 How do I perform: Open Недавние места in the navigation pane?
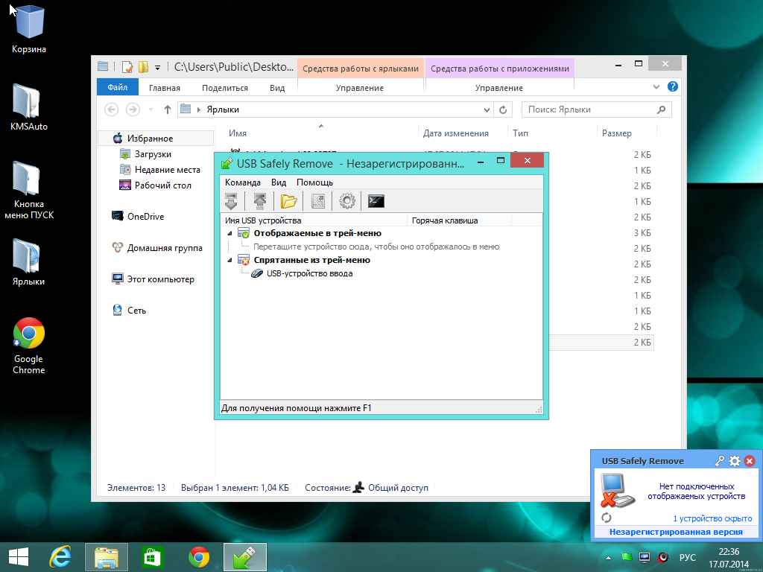tap(168, 170)
